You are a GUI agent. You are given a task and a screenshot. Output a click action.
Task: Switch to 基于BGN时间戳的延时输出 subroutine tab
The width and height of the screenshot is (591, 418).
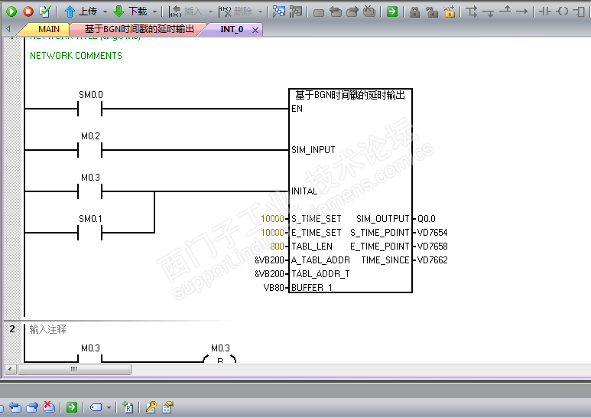pos(139,29)
